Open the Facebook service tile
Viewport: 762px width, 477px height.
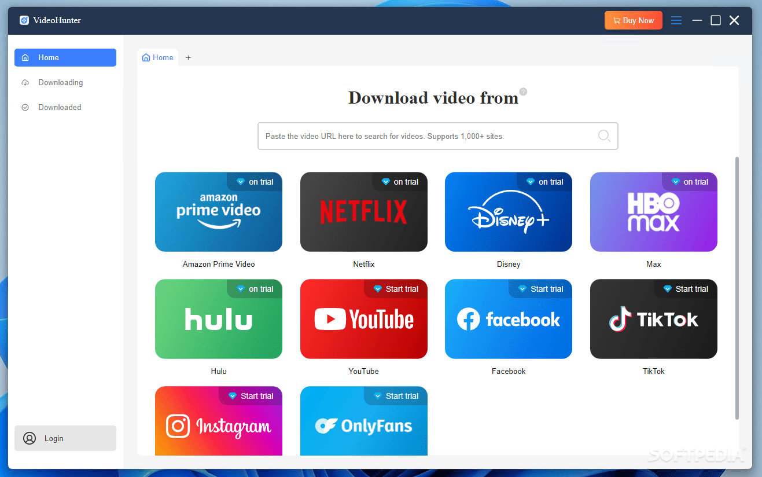[x=509, y=319]
